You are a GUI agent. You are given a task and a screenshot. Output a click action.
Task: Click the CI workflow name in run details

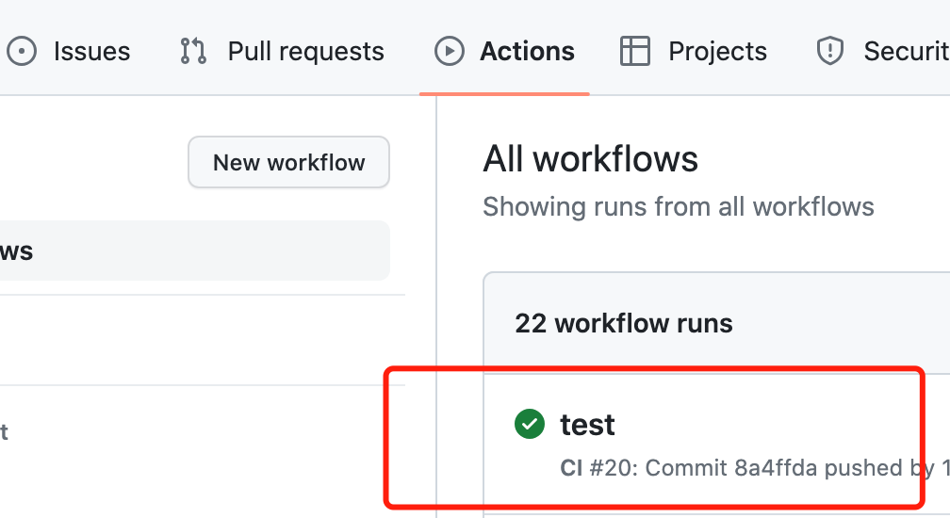point(571,468)
